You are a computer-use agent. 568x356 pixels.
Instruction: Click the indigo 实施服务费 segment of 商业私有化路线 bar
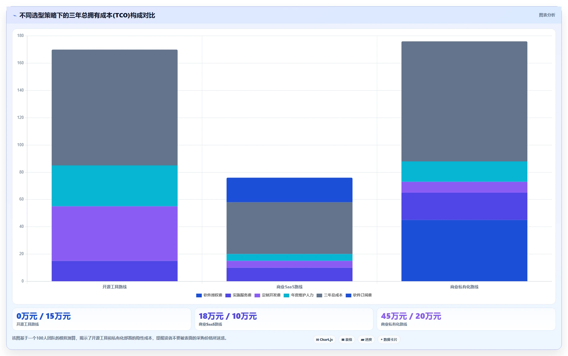pos(464,206)
